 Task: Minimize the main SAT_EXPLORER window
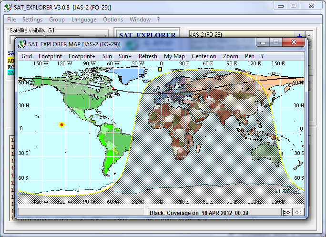point(281,6)
